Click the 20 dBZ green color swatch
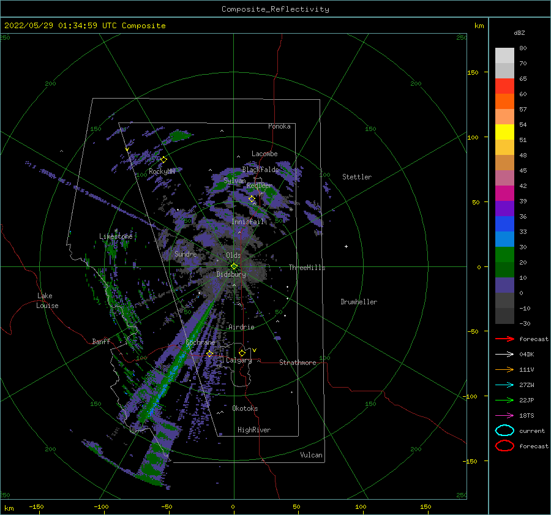 click(x=504, y=254)
